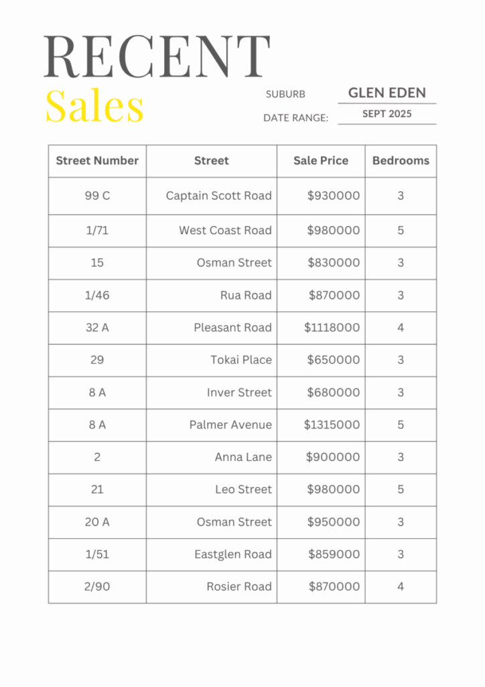This screenshot has width=485, height=687.
Task: Click the Eastglen Road cell
Action: (232, 554)
